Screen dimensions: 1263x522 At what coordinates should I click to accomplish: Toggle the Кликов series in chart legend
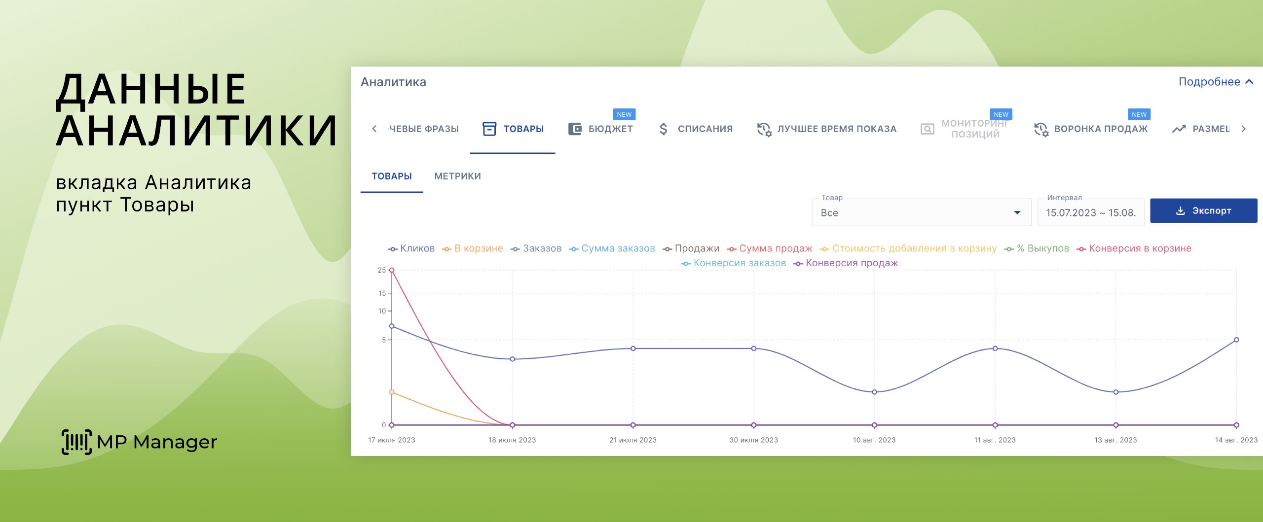tap(411, 248)
